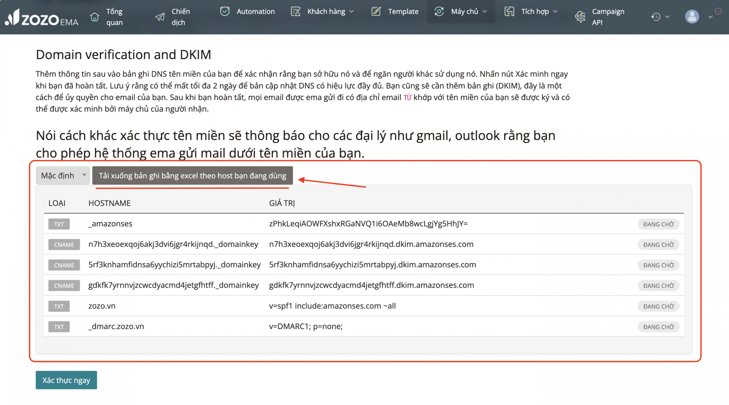Click ĐANG CHỜ status for n7h3xeoexqoj row

[658, 245]
